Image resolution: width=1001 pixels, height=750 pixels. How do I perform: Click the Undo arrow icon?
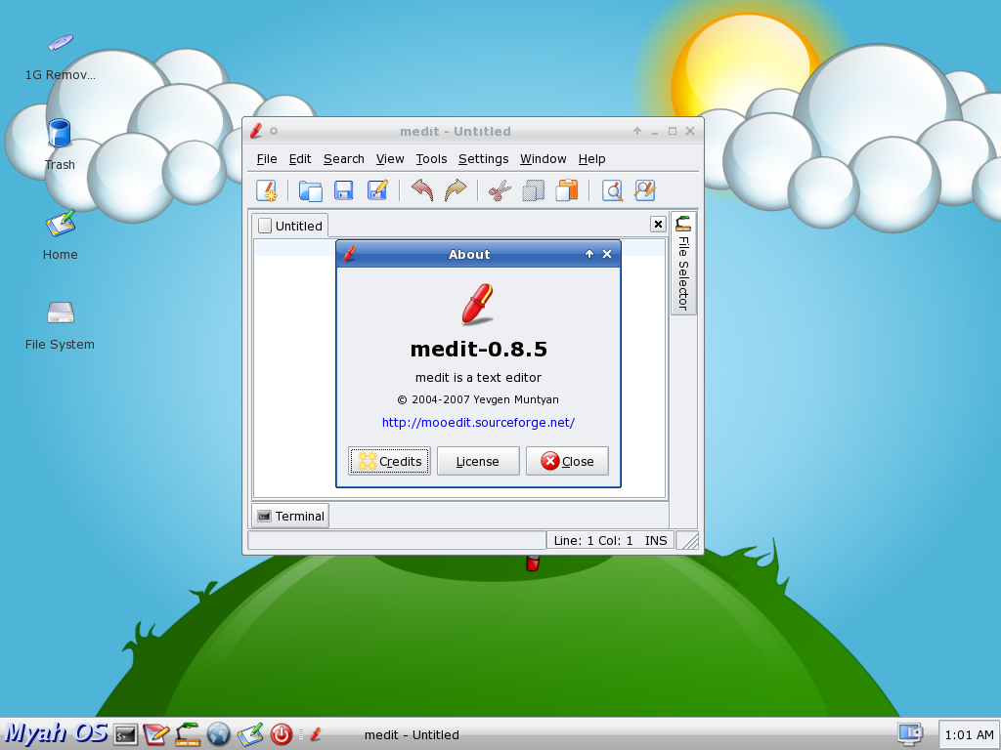pyautogui.click(x=422, y=190)
